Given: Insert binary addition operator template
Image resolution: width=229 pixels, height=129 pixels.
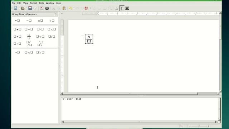Looking at the screenshot, I should coord(18,29).
